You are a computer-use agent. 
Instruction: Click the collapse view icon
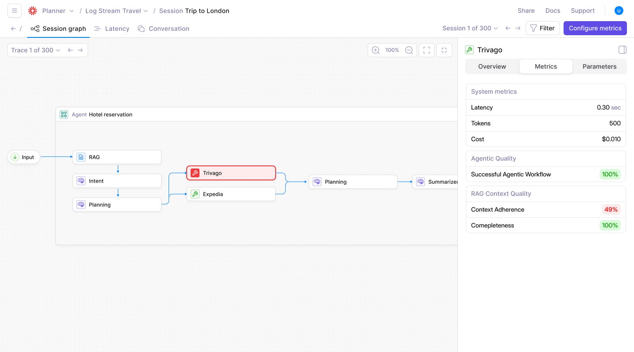444,50
